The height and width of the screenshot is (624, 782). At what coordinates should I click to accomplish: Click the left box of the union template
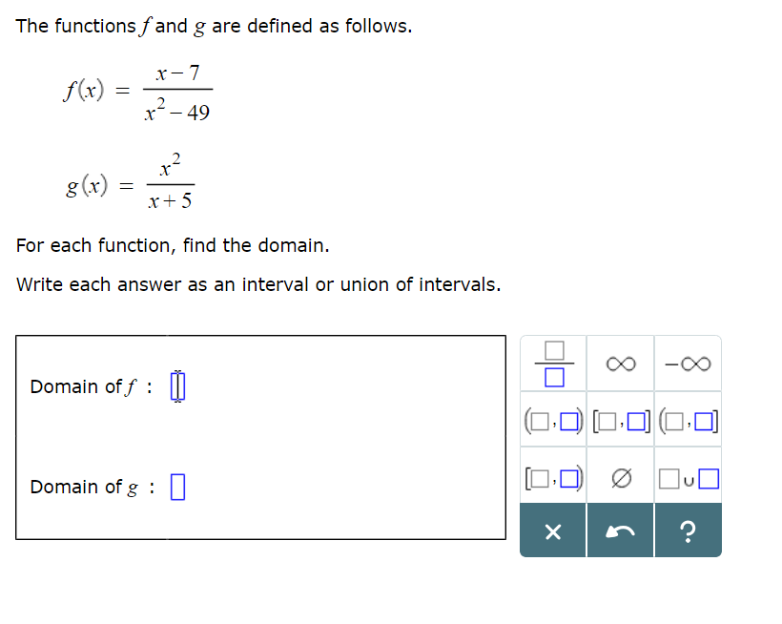pos(669,477)
